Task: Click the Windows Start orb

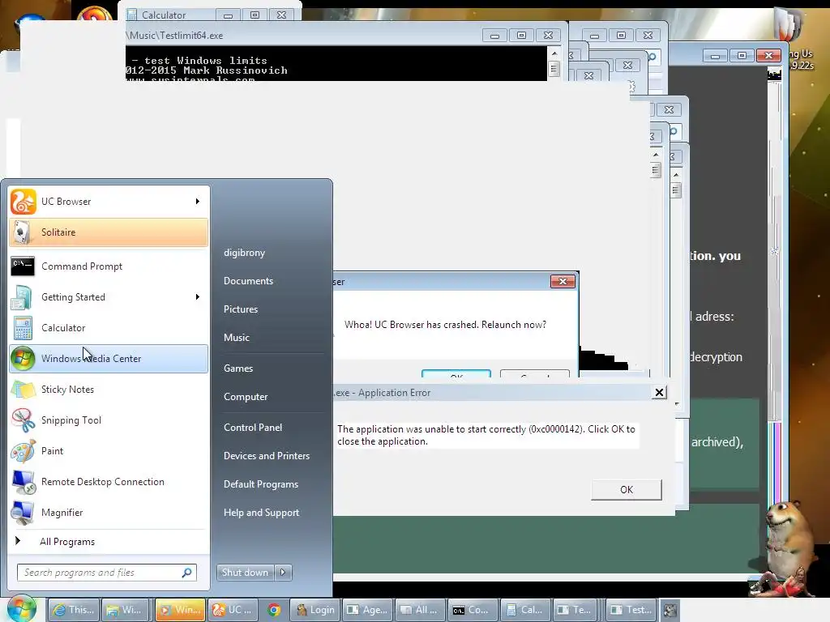Action: [22, 609]
